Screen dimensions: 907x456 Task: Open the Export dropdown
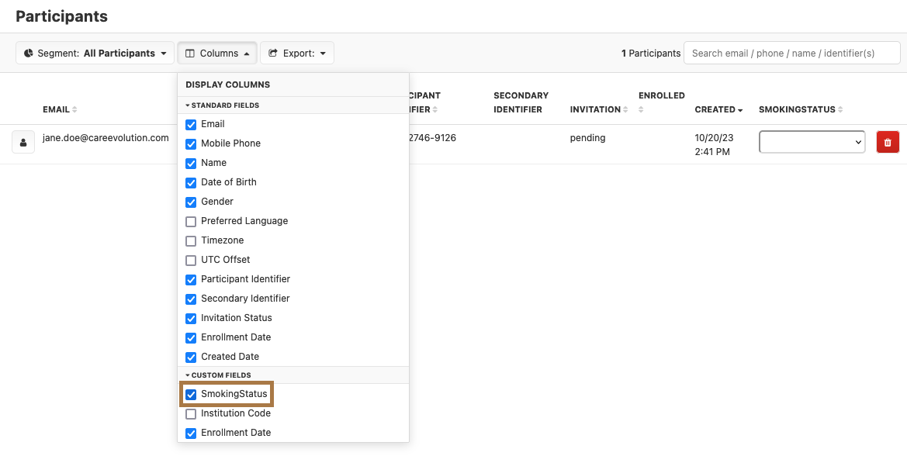296,54
